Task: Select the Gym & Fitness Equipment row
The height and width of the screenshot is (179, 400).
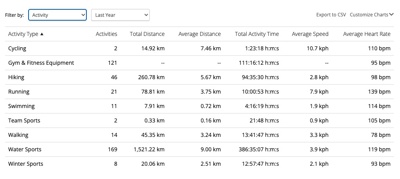Action: (x=41, y=63)
